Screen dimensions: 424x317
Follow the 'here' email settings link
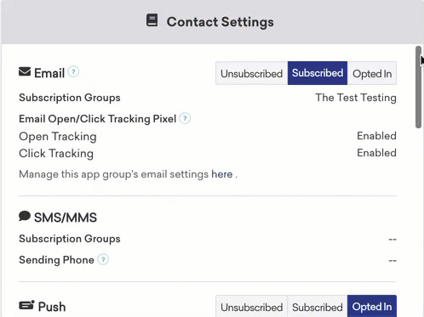pyautogui.click(x=222, y=174)
